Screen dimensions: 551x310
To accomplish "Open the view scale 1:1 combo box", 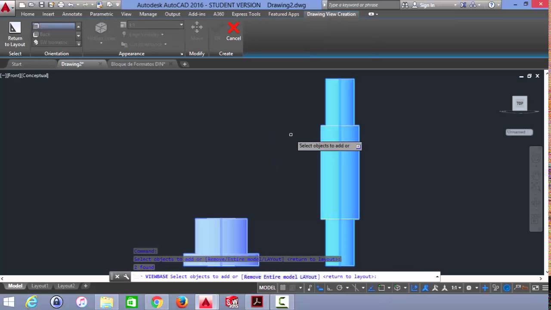I will click(x=156, y=25).
